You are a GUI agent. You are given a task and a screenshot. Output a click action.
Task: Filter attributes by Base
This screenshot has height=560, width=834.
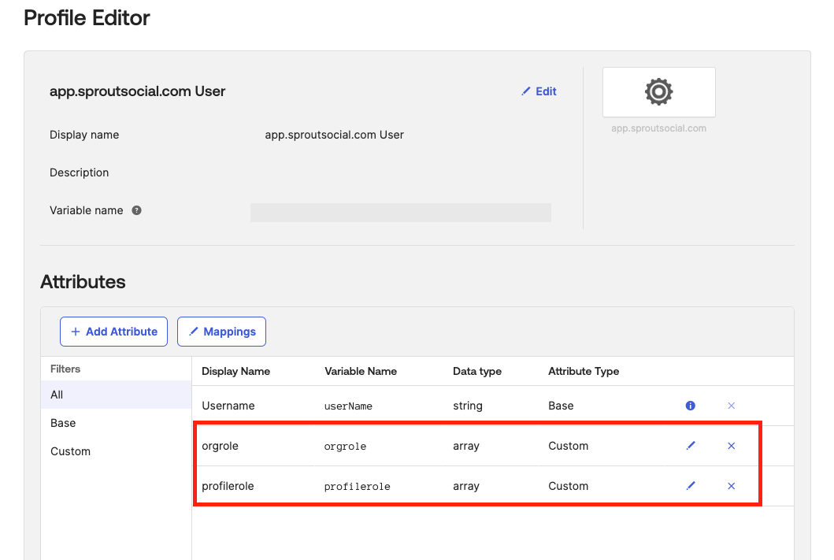pyautogui.click(x=116, y=423)
